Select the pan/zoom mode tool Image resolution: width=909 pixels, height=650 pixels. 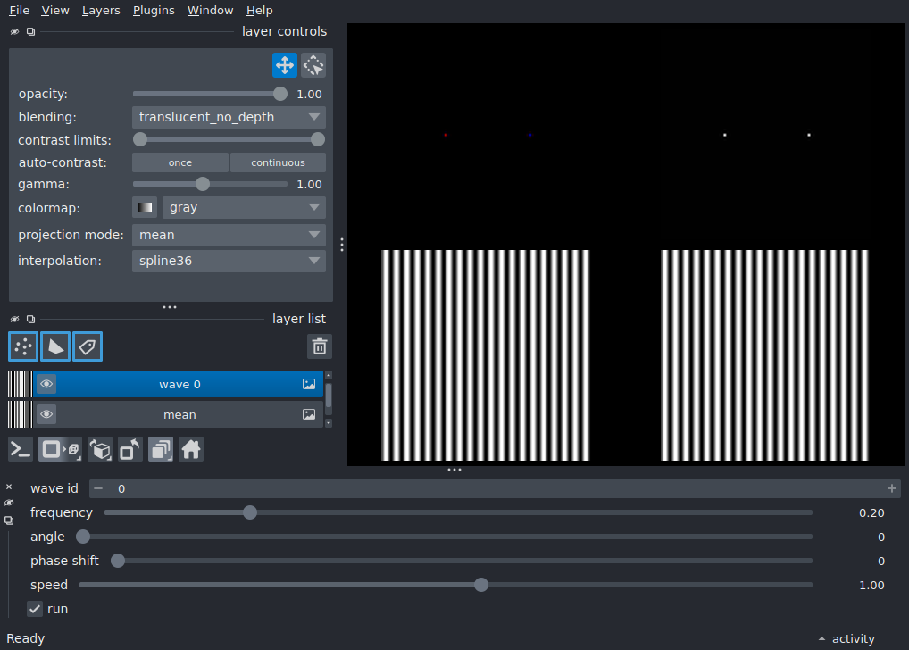[285, 65]
